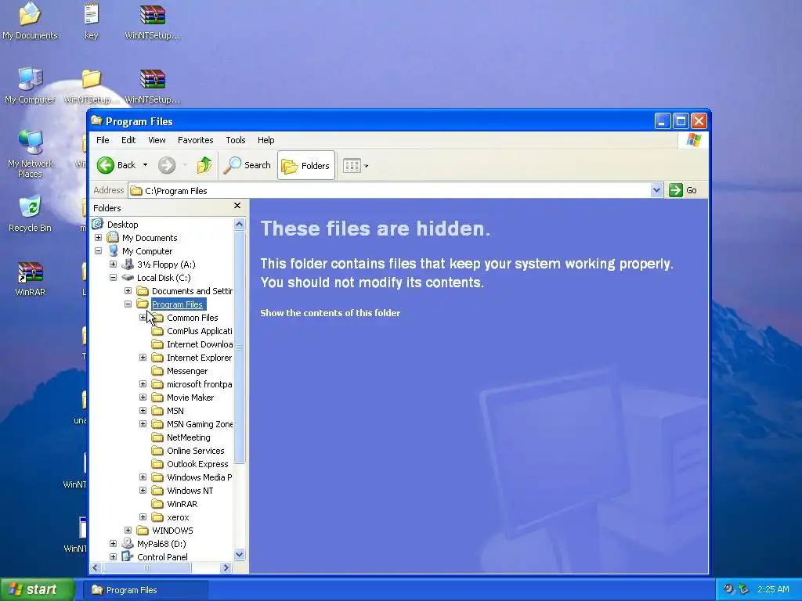Collapse Local Disk (C:) node
Image resolution: width=802 pixels, height=601 pixels.
(113, 278)
